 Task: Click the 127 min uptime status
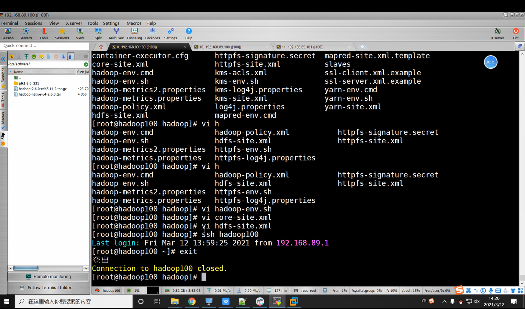click(277, 291)
